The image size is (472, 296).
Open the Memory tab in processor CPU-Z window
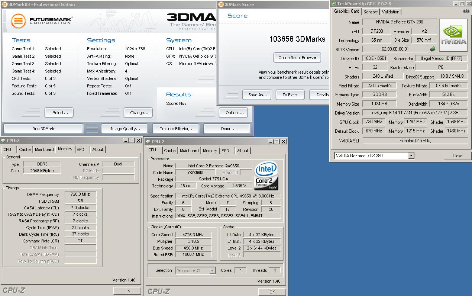point(210,151)
